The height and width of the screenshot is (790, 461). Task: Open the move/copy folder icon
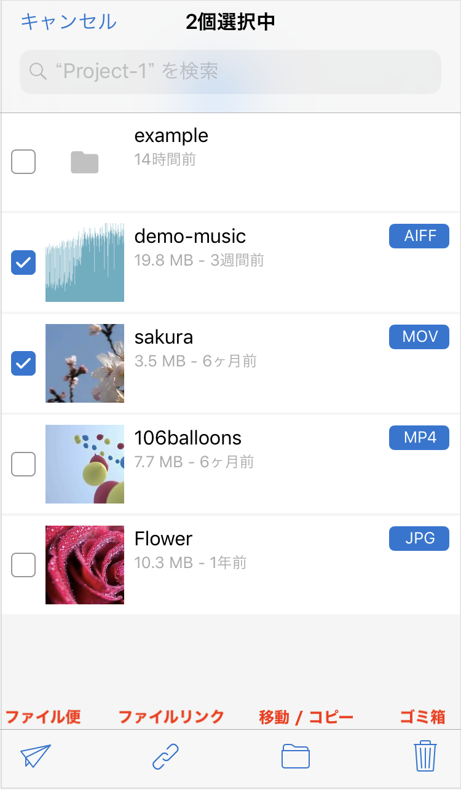[296, 756]
